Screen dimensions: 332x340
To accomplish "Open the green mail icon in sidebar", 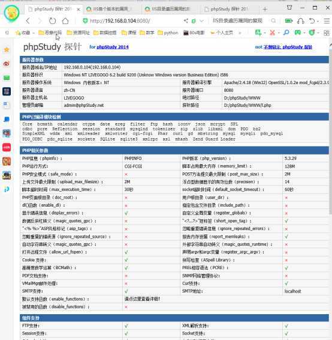I will [x=7, y=77].
